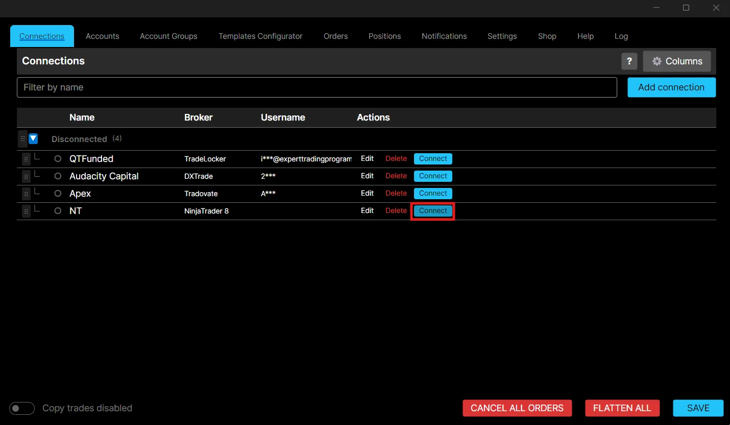The width and height of the screenshot is (730, 425).
Task: Click the Apex username A***
Action: (269, 194)
